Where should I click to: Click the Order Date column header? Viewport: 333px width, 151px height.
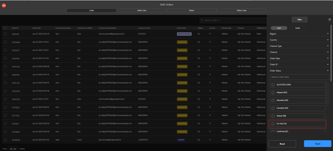pos(36,28)
